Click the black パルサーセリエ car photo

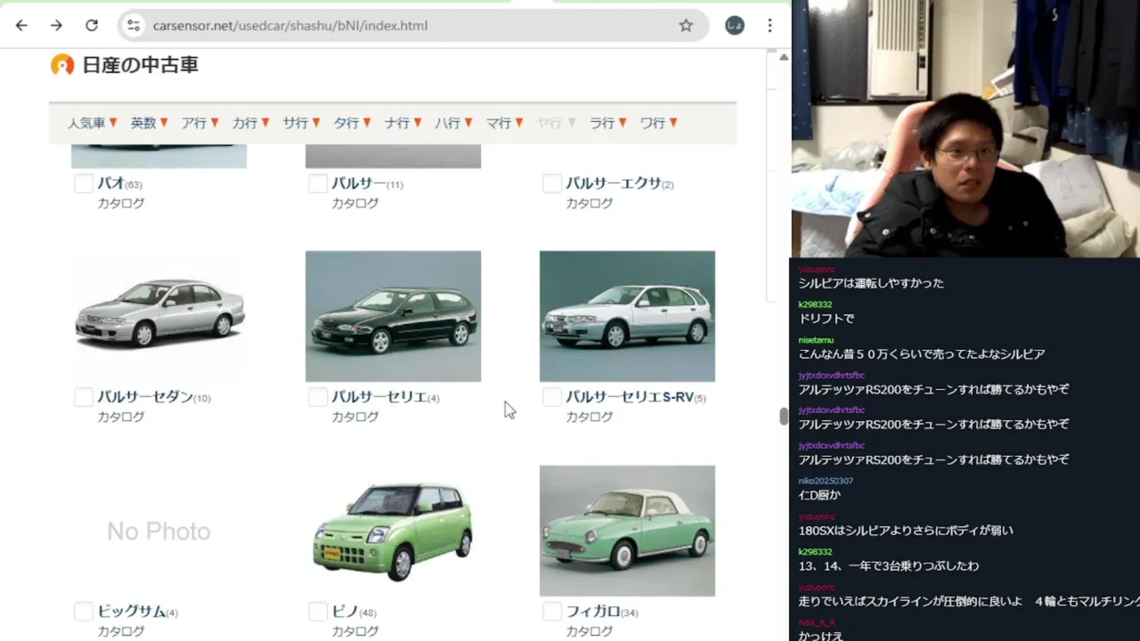393,316
